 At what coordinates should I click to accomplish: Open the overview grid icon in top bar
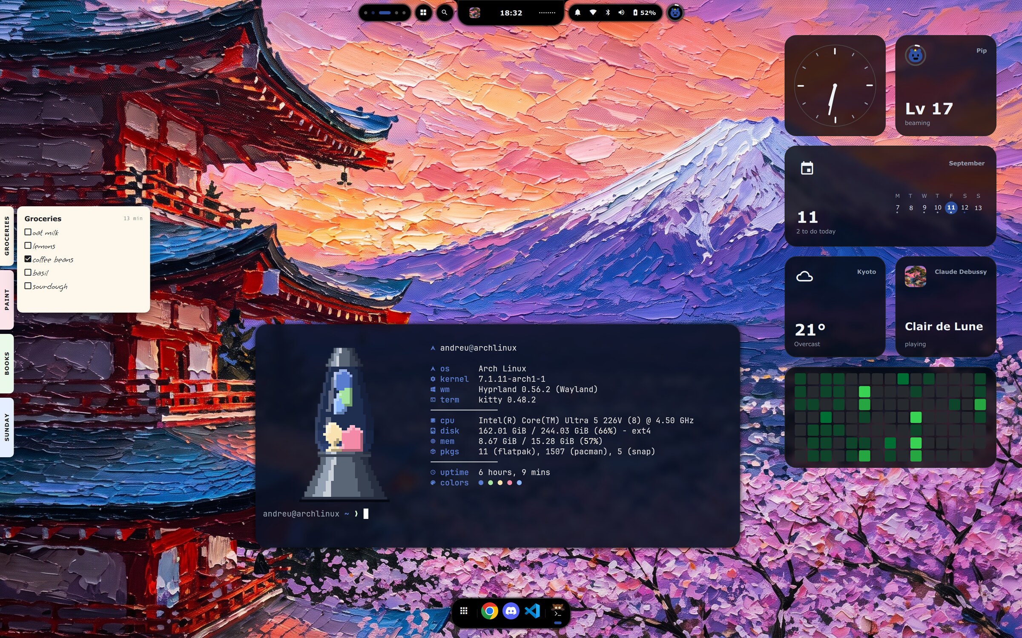click(x=423, y=13)
